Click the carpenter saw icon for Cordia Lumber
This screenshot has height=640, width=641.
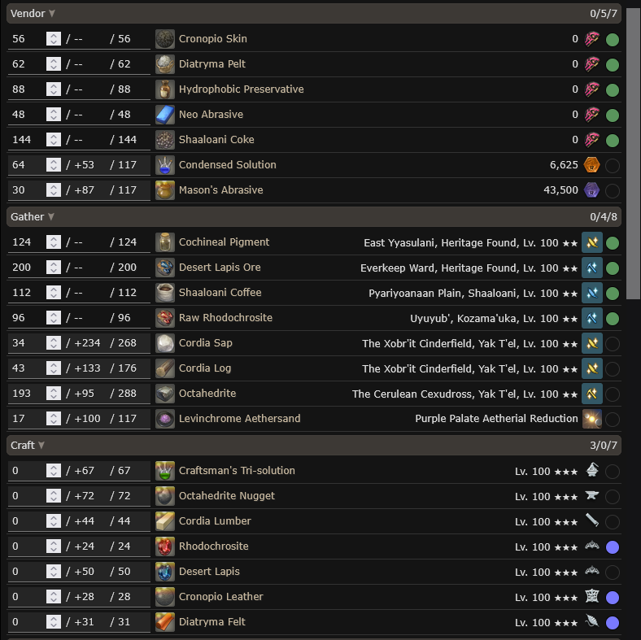tap(592, 520)
